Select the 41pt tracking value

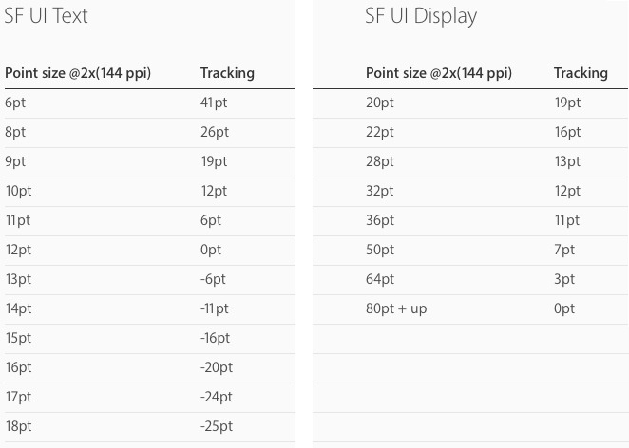(214, 103)
